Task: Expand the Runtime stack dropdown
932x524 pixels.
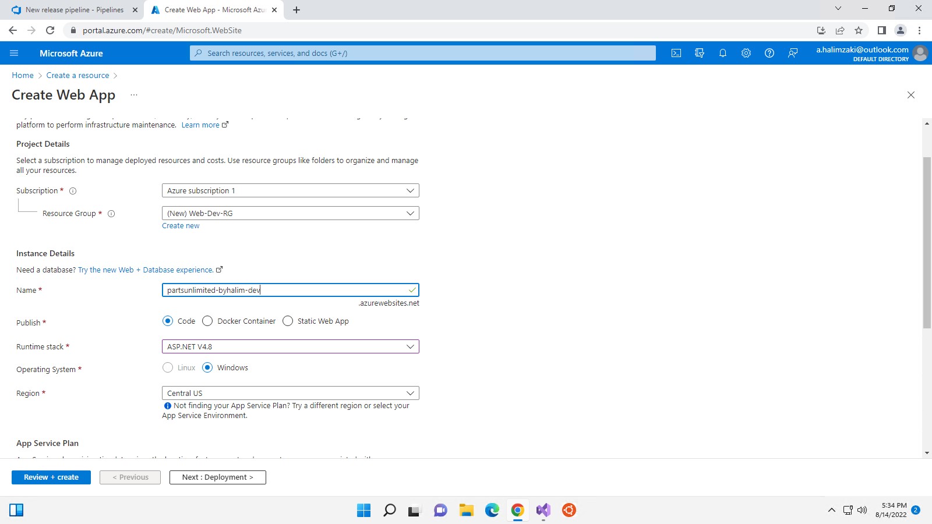Action: 291,347
